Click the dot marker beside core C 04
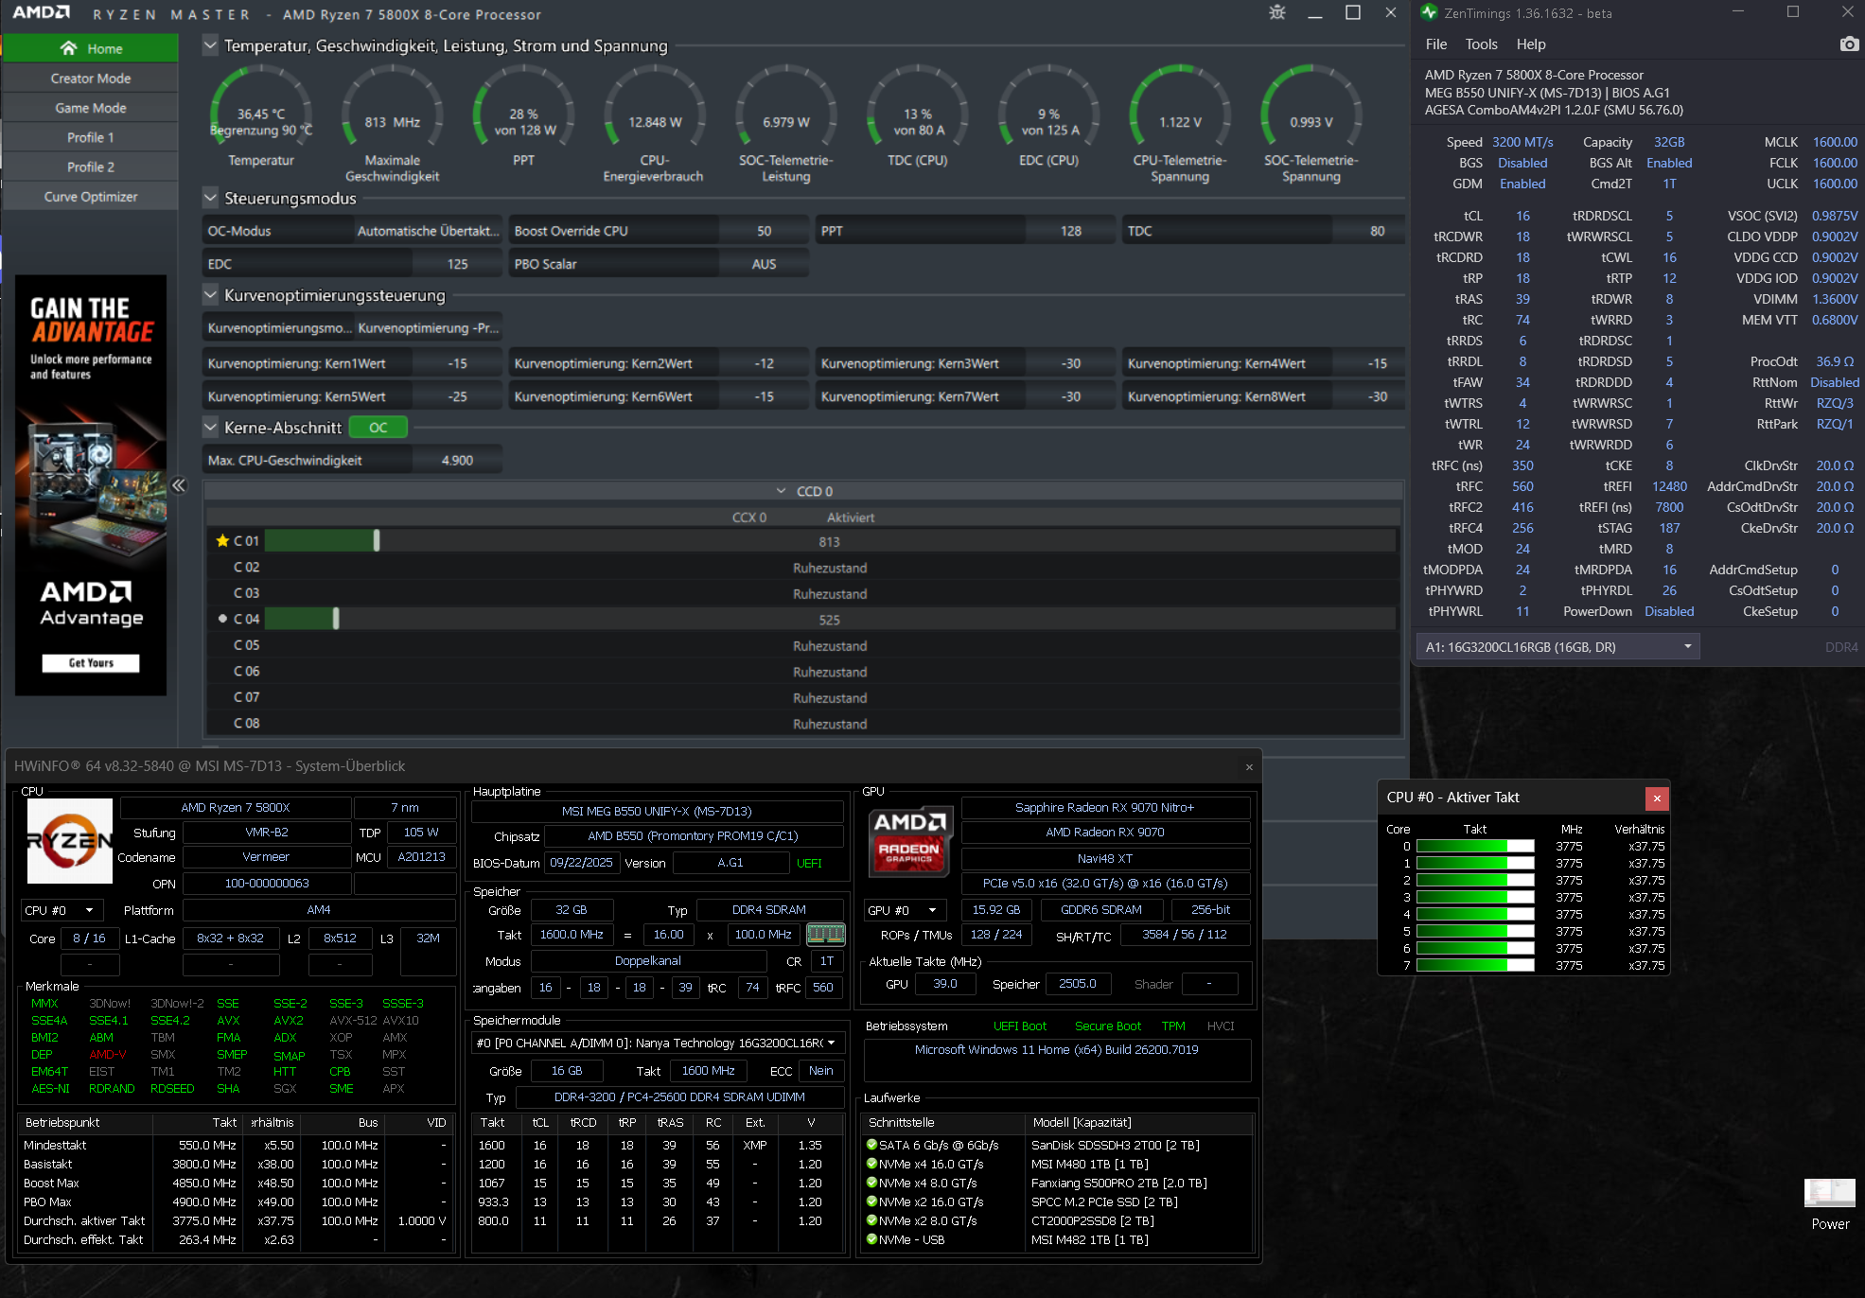The image size is (1865, 1298). [222, 619]
